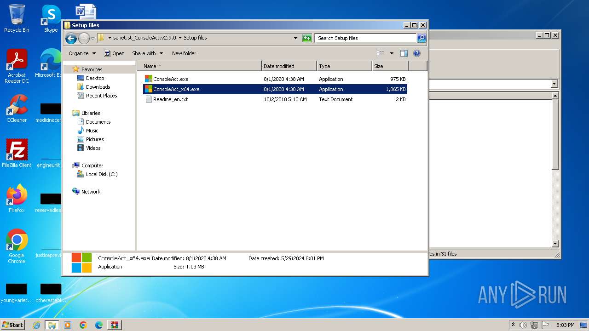
Task: Open Recycle Bin desktop icon
Action: [x=17, y=18]
